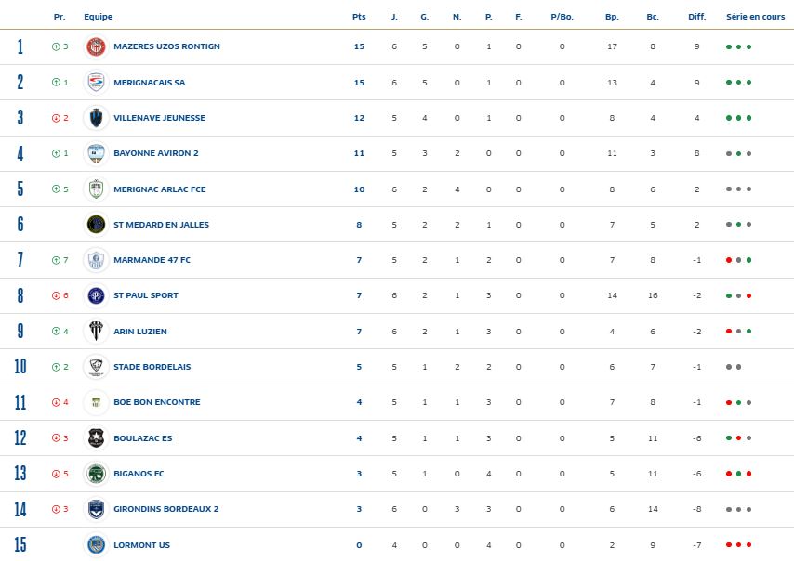
Task: Click the Villenave Jeunesse team badge
Action: 97,118
